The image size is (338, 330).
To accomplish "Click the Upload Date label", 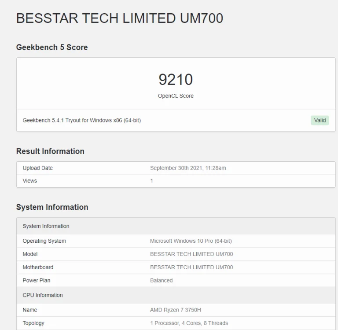I will tap(38, 168).
